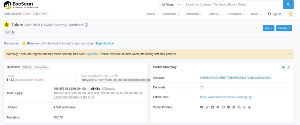Open the contract address link
This screenshot has height=125, width=300.
click(x=236, y=78)
